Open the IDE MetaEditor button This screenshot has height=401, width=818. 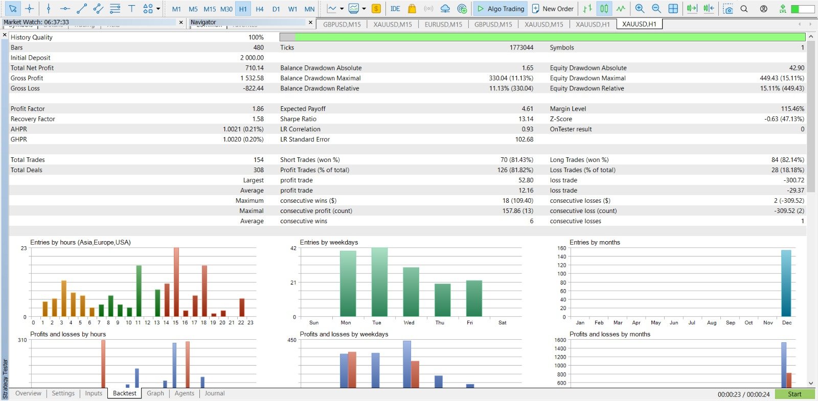click(395, 9)
